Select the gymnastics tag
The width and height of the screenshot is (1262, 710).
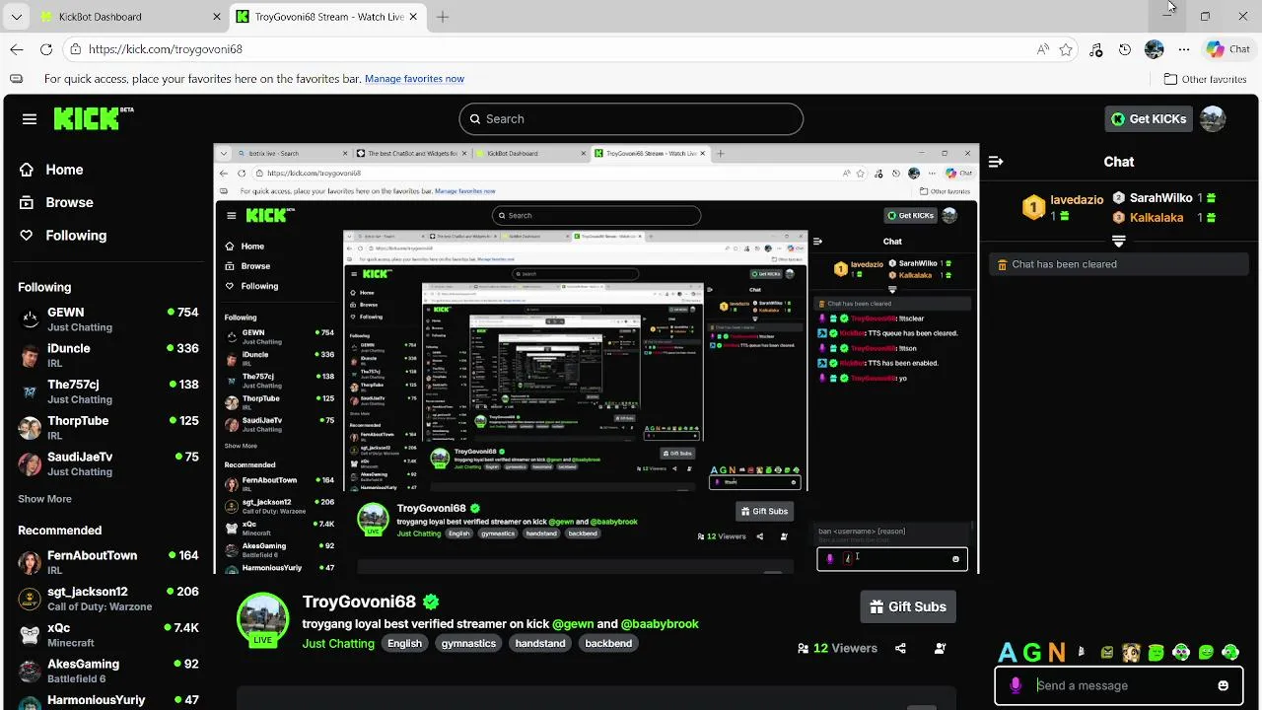point(468,643)
